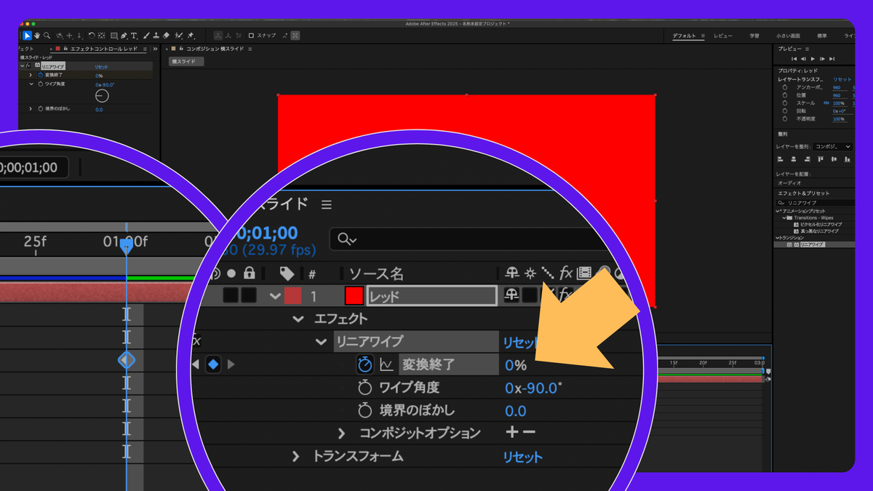Click the plus icon beside コンポジットオプション
Screen dimensions: 873x491
click(512, 432)
